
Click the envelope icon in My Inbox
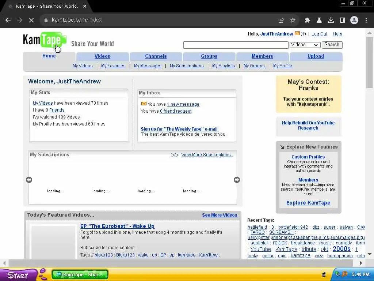coord(144,104)
